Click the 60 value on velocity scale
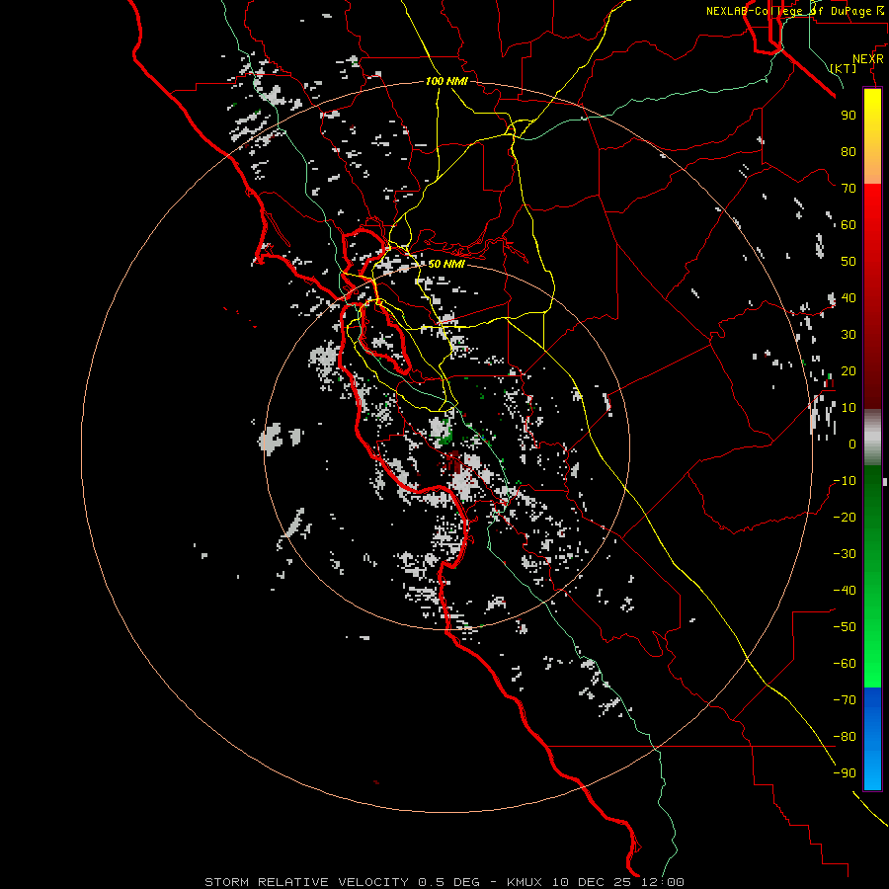This screenshot has width=889, height=889. click(849, 224)
